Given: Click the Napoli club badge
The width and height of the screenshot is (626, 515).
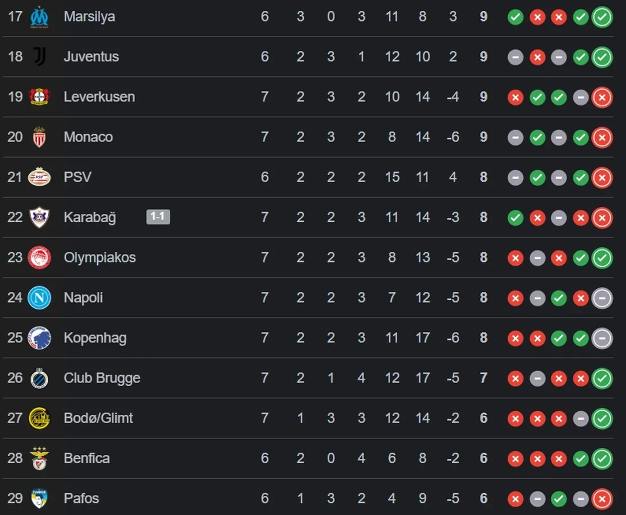Looking at the screenshot, I should tap(40, 298).
